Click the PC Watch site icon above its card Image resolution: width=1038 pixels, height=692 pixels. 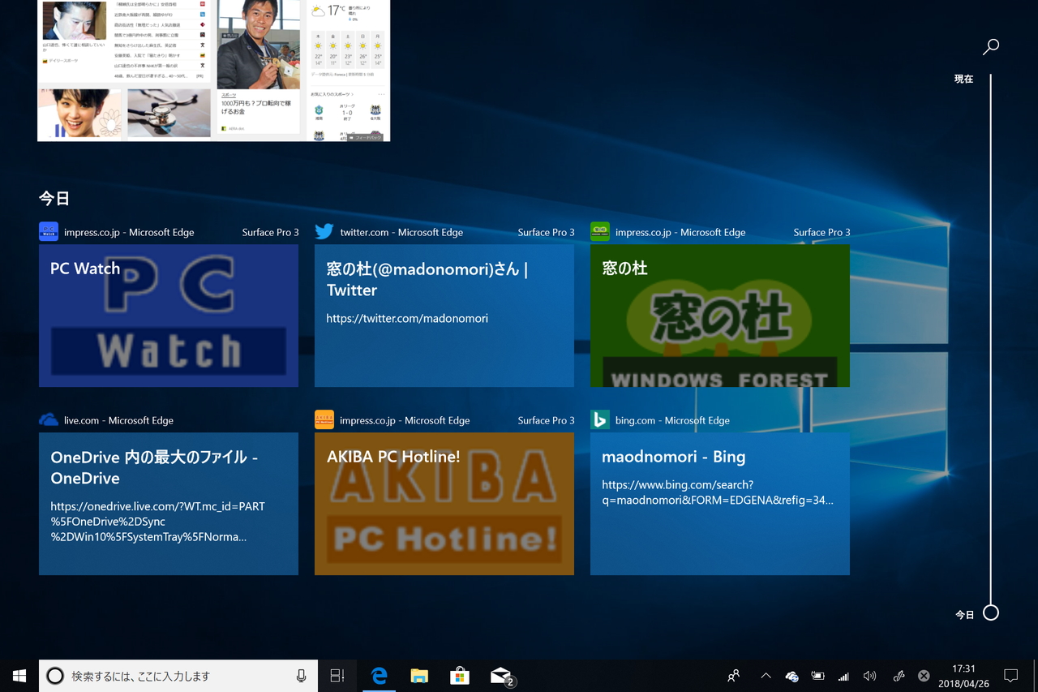pos(49,232)
